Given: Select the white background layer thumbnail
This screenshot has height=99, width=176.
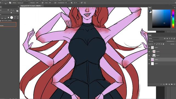Looking at the screenshot, I should click(152, 64).
